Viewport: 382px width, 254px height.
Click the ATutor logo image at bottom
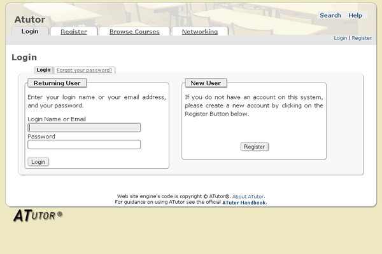tap(38, 216)
